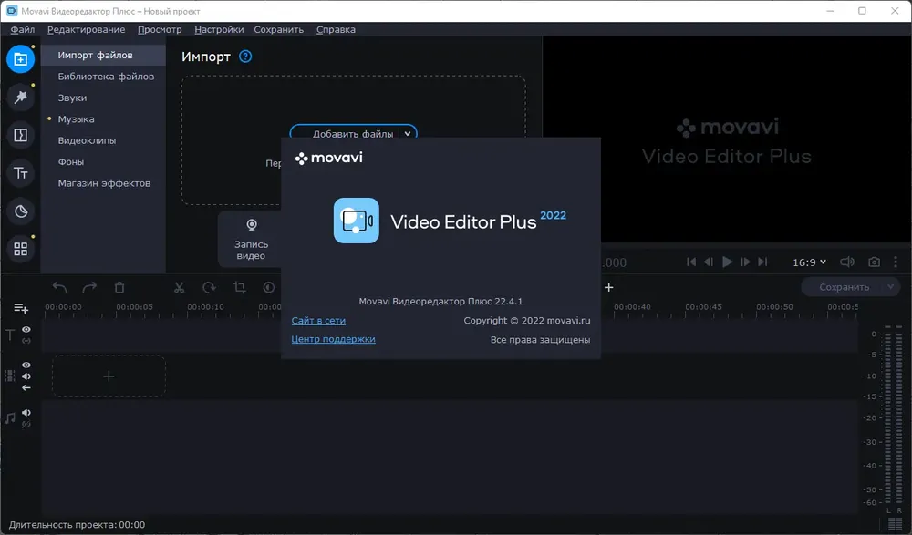
Task: Click the timeline ruler at 00:00:05
Action: 134,307
